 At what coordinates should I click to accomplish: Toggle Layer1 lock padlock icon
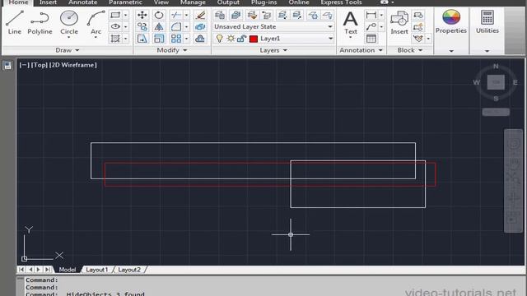point(241,39)
